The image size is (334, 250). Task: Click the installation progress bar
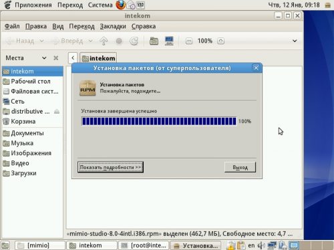[159, 121]
